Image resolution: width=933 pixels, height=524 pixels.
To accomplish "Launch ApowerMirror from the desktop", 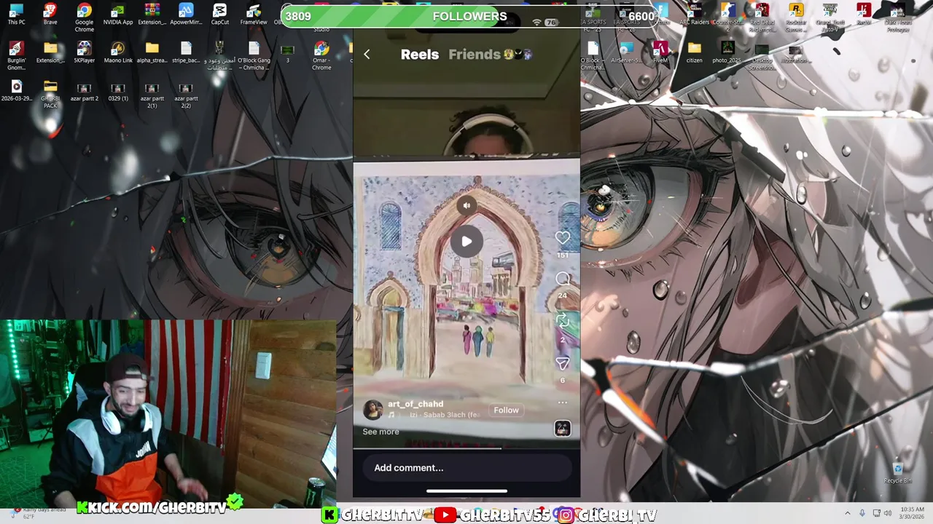I will click(186, 15).
